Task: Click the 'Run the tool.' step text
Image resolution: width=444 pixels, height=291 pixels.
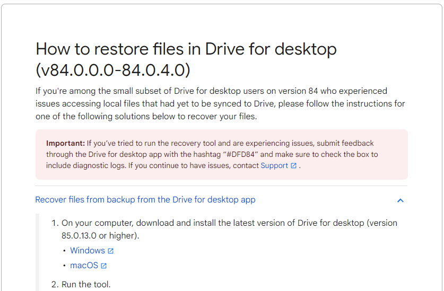Action: 86,285
